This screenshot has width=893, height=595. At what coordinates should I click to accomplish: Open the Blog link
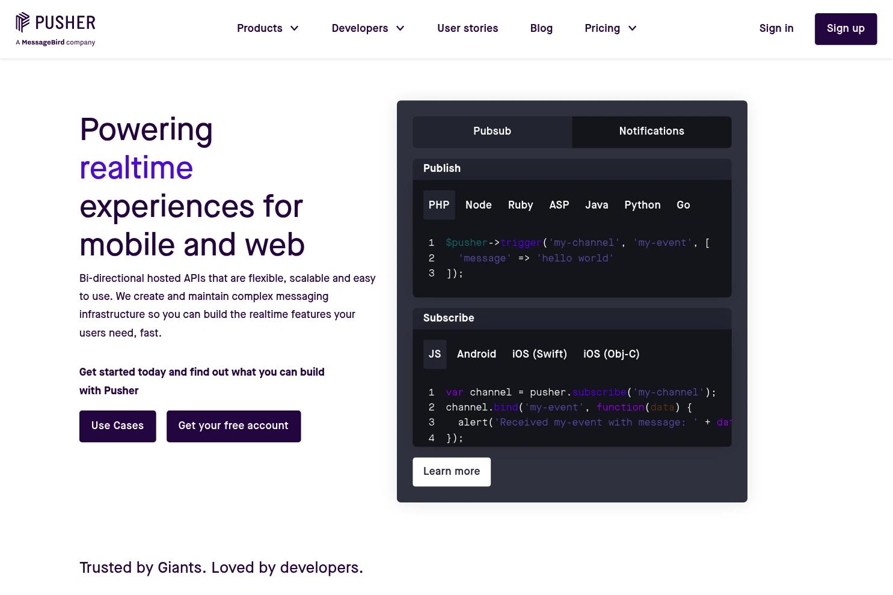pos(541,28)
